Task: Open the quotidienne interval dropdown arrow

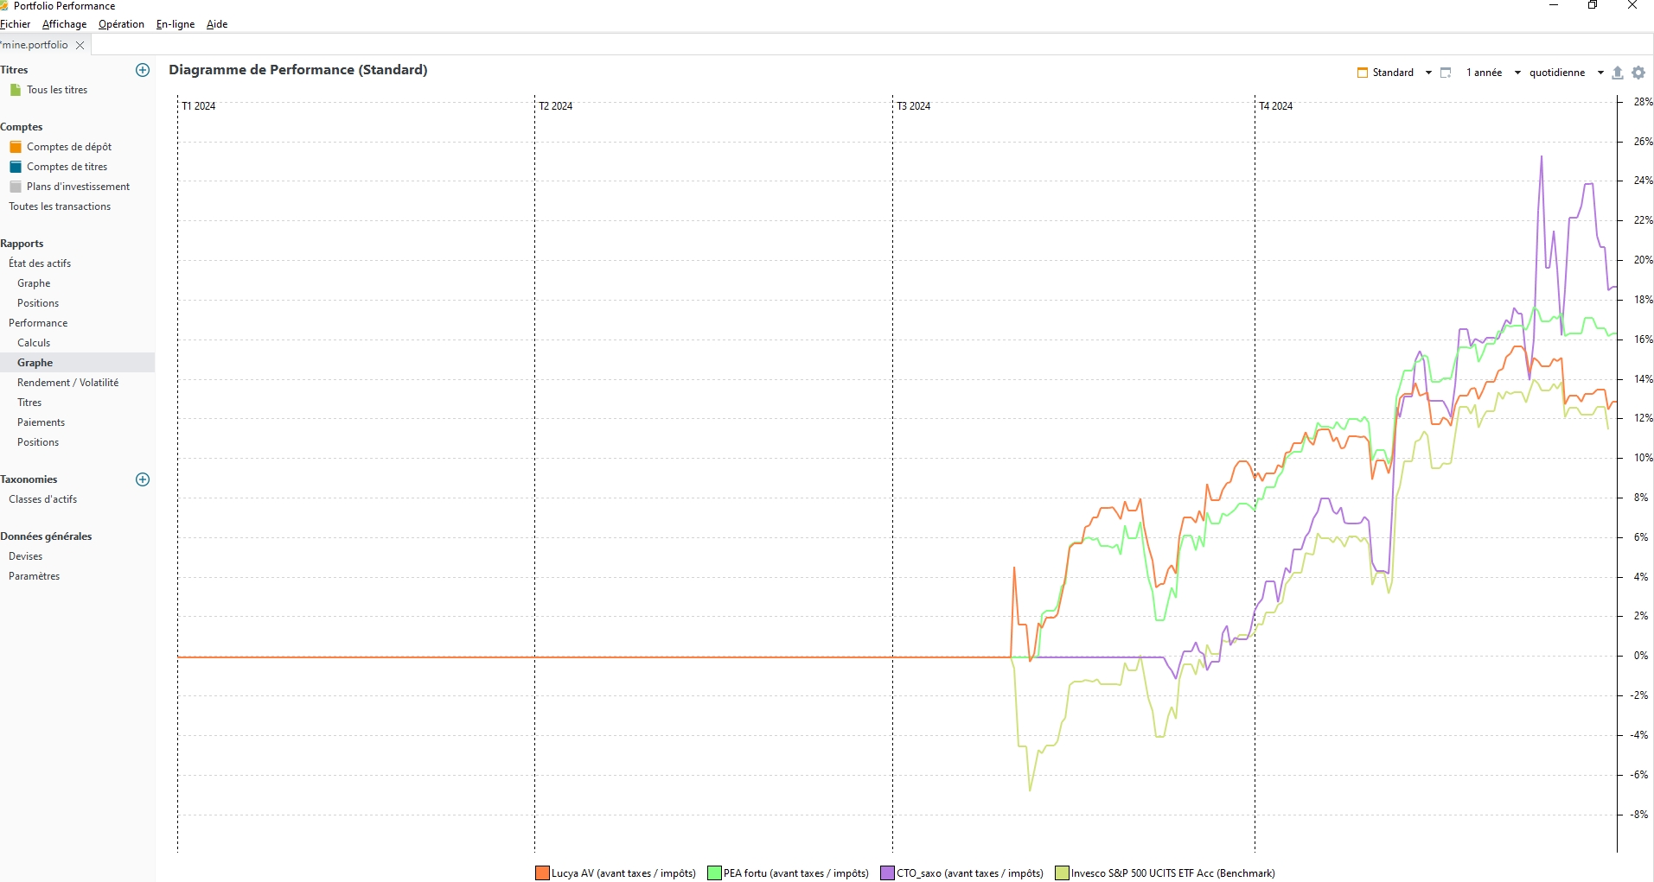Action: (1600, 73)
